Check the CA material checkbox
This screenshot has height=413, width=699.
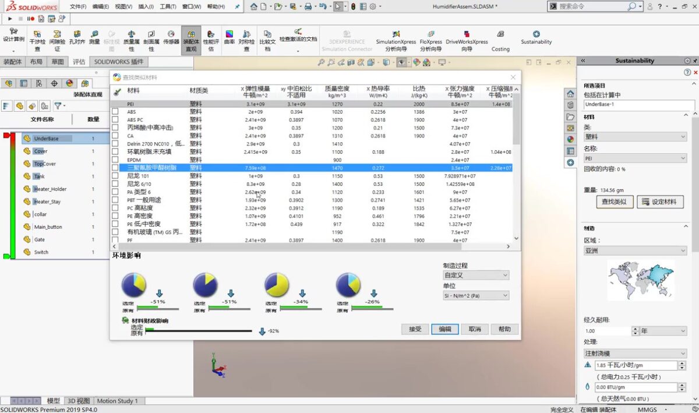(x=115, y=136)
